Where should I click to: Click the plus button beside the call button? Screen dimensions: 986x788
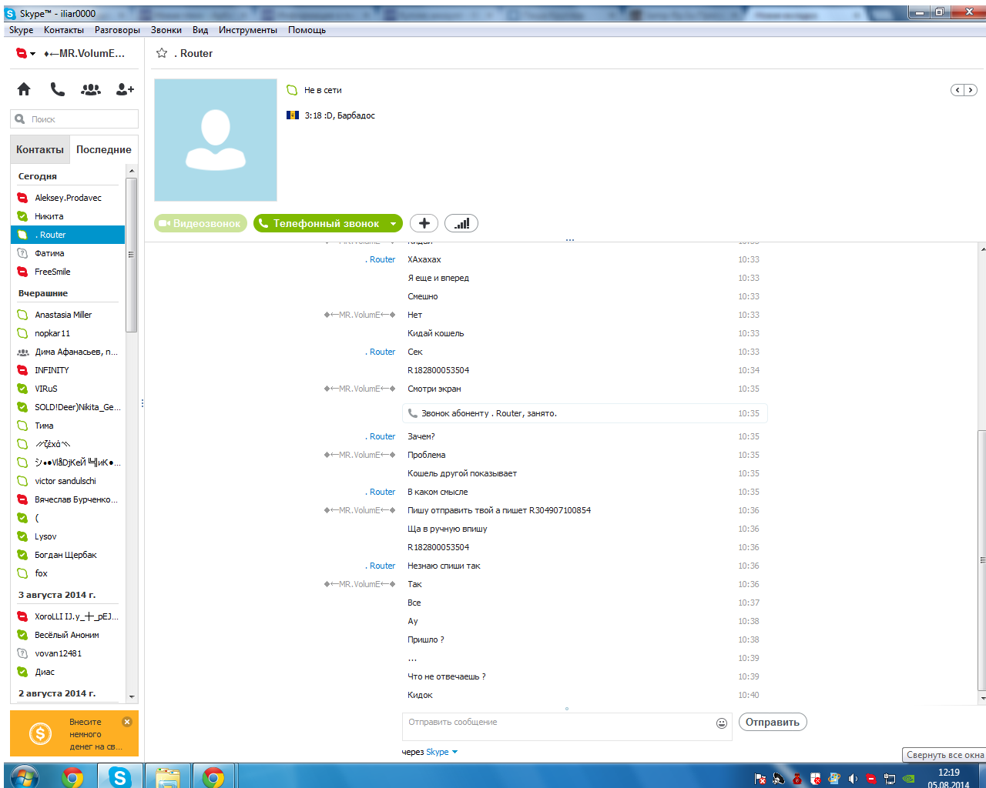[x=424, y=223]
